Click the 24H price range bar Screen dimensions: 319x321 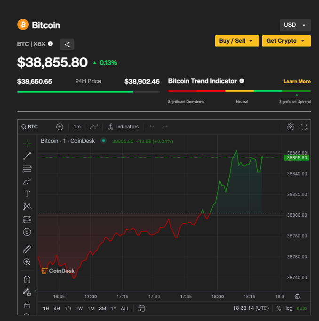88,92
